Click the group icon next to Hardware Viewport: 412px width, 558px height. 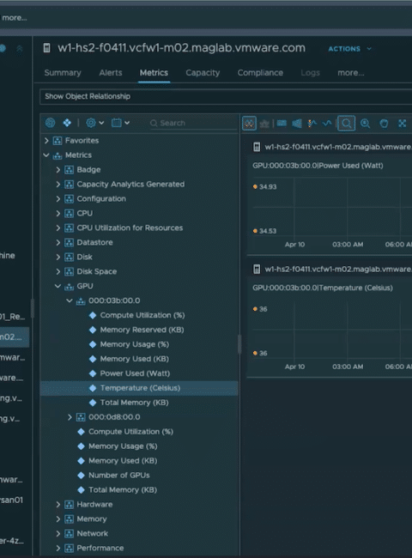69,504
